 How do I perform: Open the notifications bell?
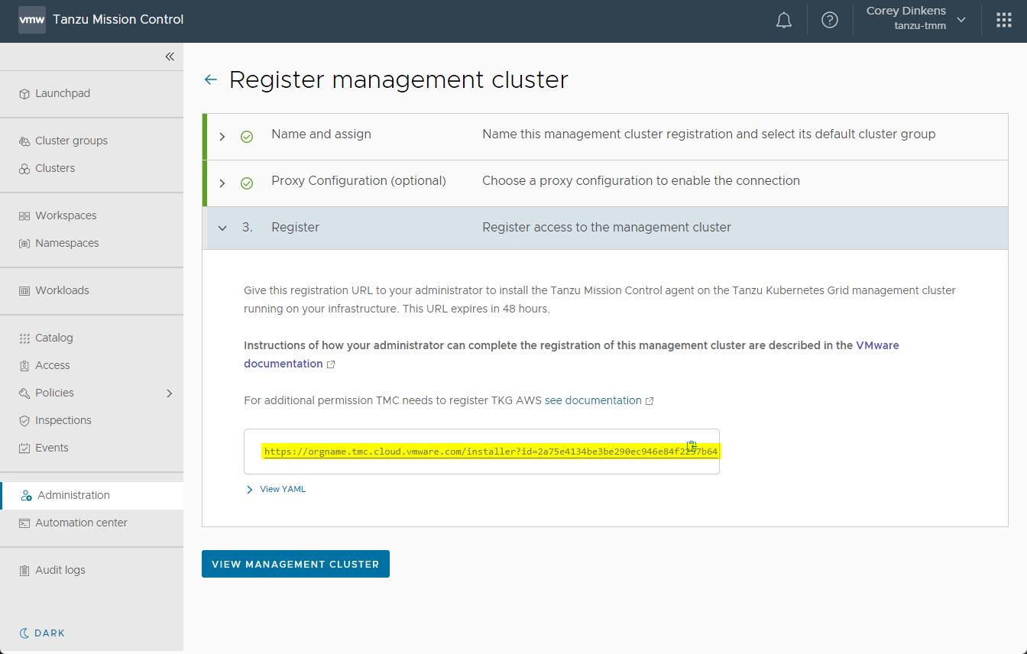[x=784, y=21]
